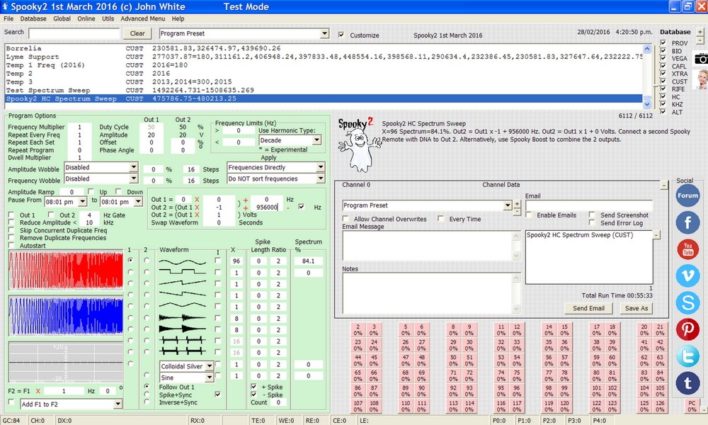
Task: Open the Colloidal Silver waveform dropdown
Action: [x=209, y=366]
